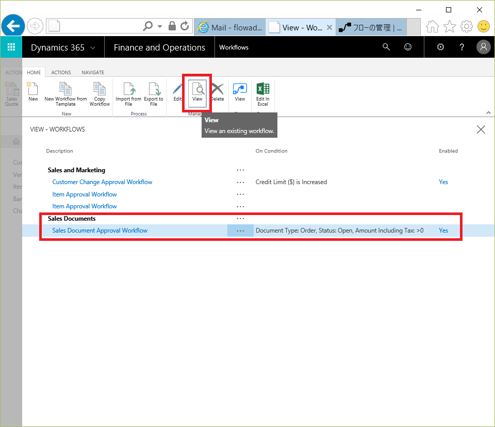The image size is (495, 427).
Task: Switch to the ACTIONS ribbon tab
Action: 61,72
